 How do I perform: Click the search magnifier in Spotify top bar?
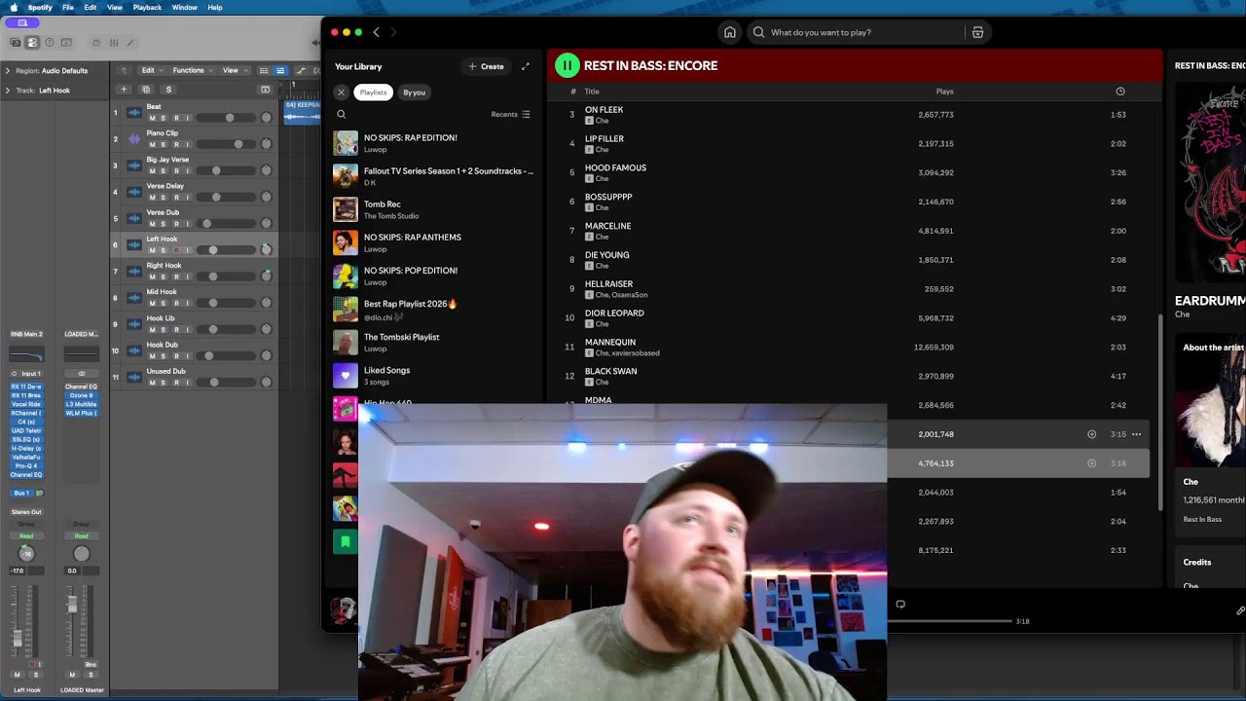(x=758, y=32)
